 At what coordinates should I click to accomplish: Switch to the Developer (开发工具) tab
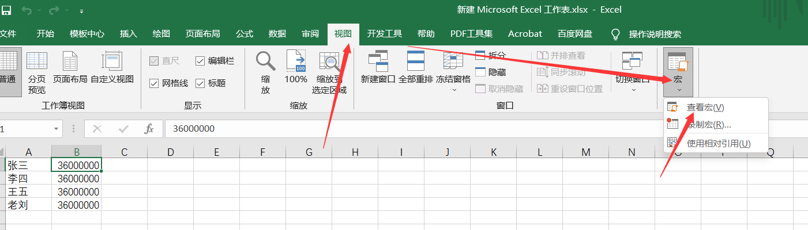point(384,34)
